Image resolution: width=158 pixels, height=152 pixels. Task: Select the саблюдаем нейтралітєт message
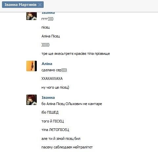pyautogui.click(x=67, y=147)
